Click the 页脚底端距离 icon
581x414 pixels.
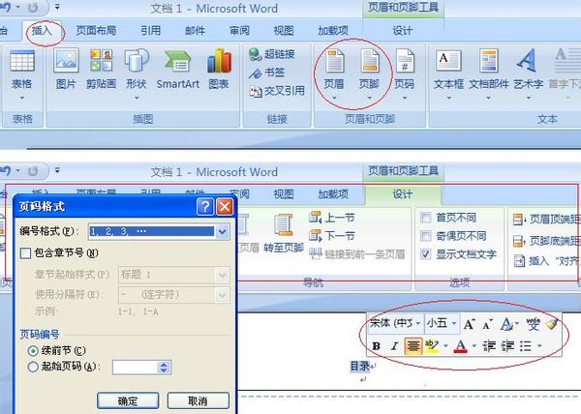coord(519,241)
